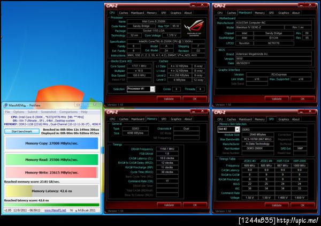
Task: Click the Memory-Latency 42.6 ns bar
Action: pos(52,191)
